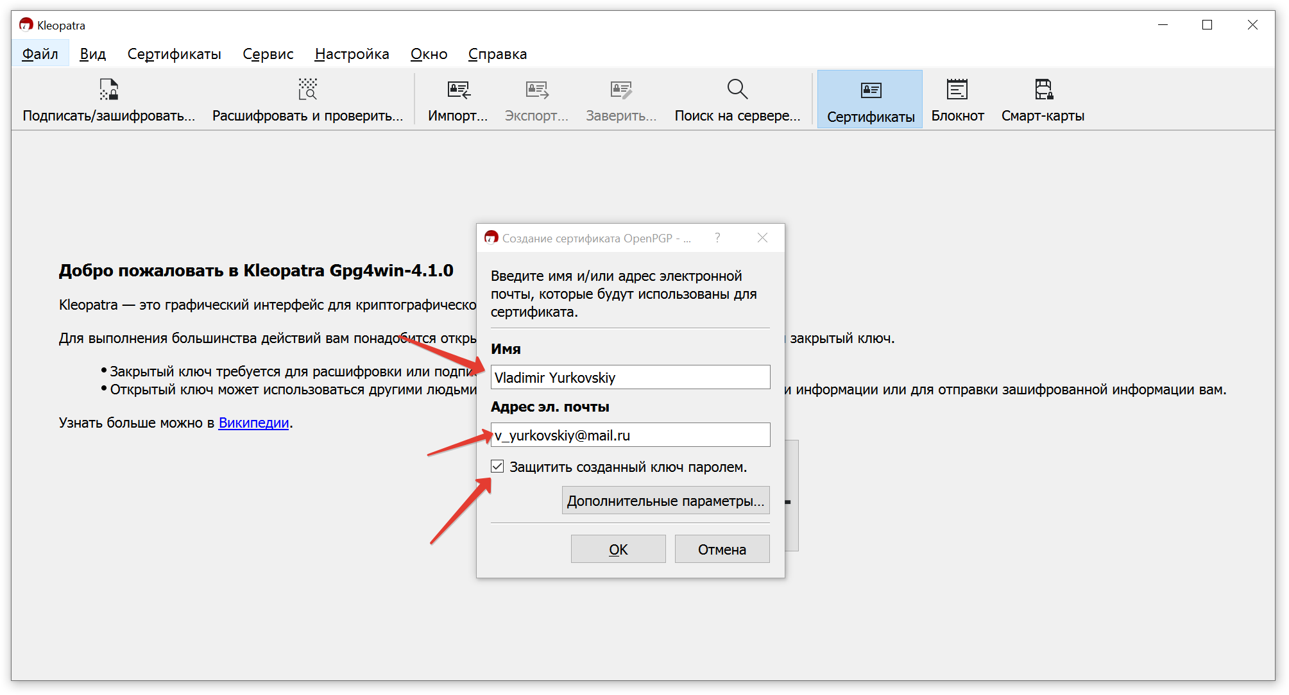Switch to the Certificates (Сертификаты) view
This screenshot has width=1289, height=695.
tap(871, 99)
